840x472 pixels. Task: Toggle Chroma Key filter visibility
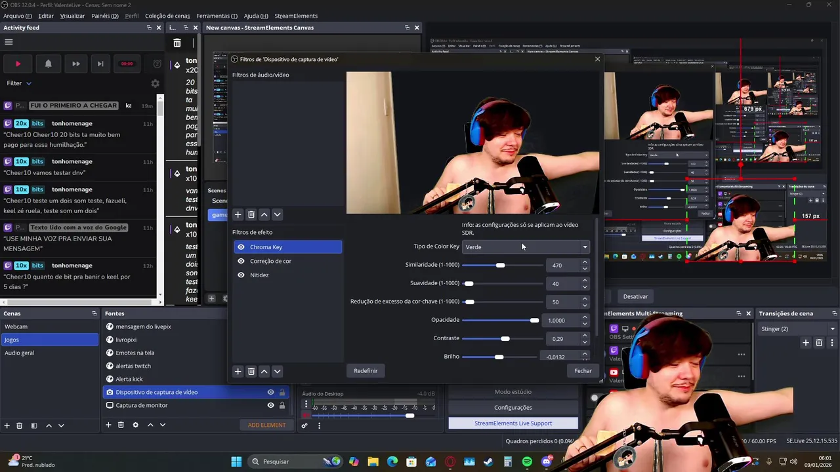coord(241,247)
